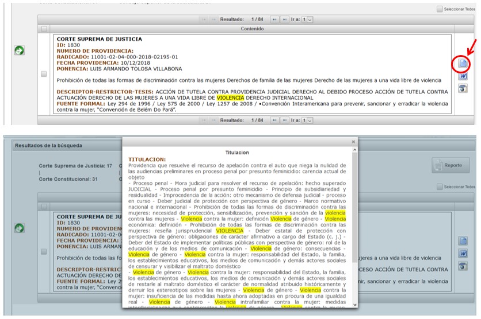Go to next result in lower paginator of top panel
Image resolution: width=481 pixels, height=319 pixels.
[x=274, y=120]
